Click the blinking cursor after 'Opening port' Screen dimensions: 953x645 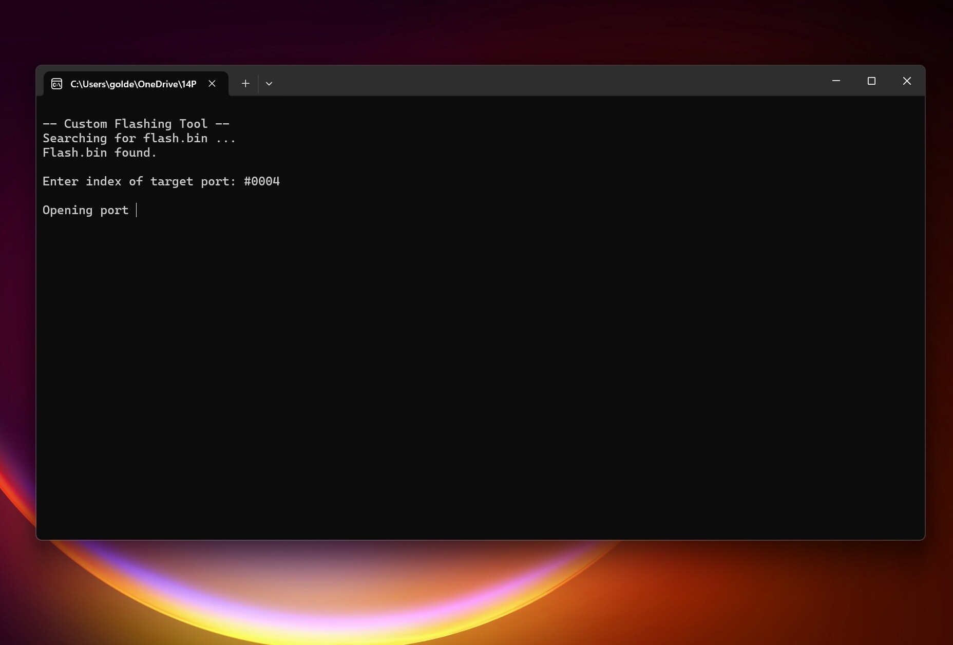(x=136, y=210)
